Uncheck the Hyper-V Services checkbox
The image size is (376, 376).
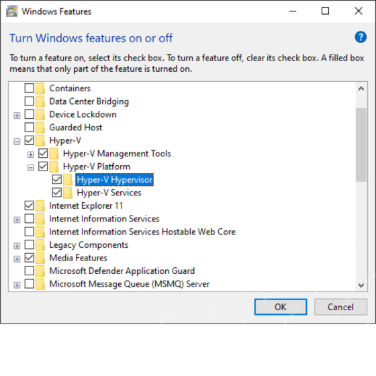(x=57, y=192)
